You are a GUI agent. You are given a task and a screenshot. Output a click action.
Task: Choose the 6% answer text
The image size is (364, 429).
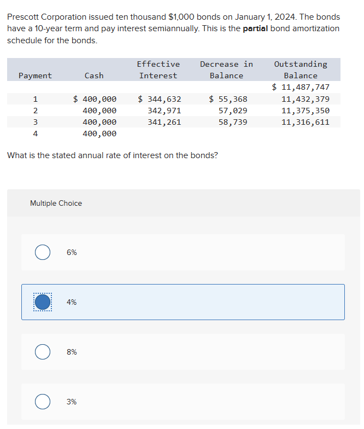point(72,252)
